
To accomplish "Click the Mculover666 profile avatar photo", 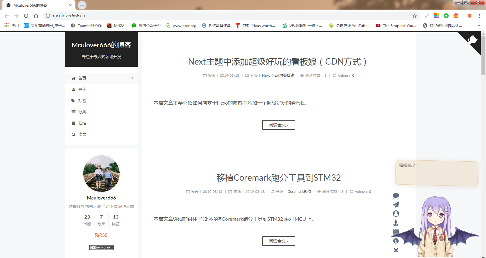I will pyautogui.click(x=101, y=173).
